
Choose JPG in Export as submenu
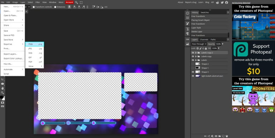34,48
